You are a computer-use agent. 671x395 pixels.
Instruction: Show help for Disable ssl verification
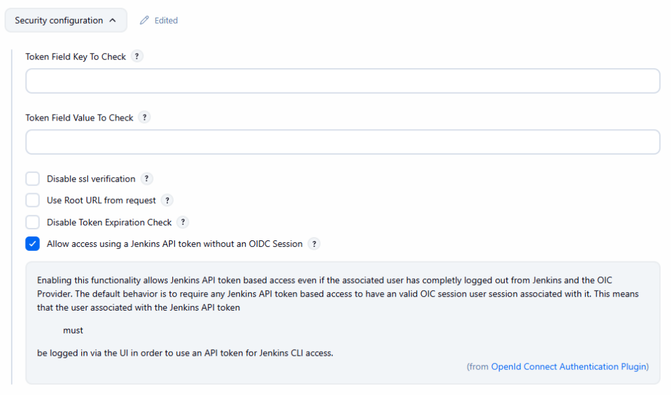tap(147, 179)
